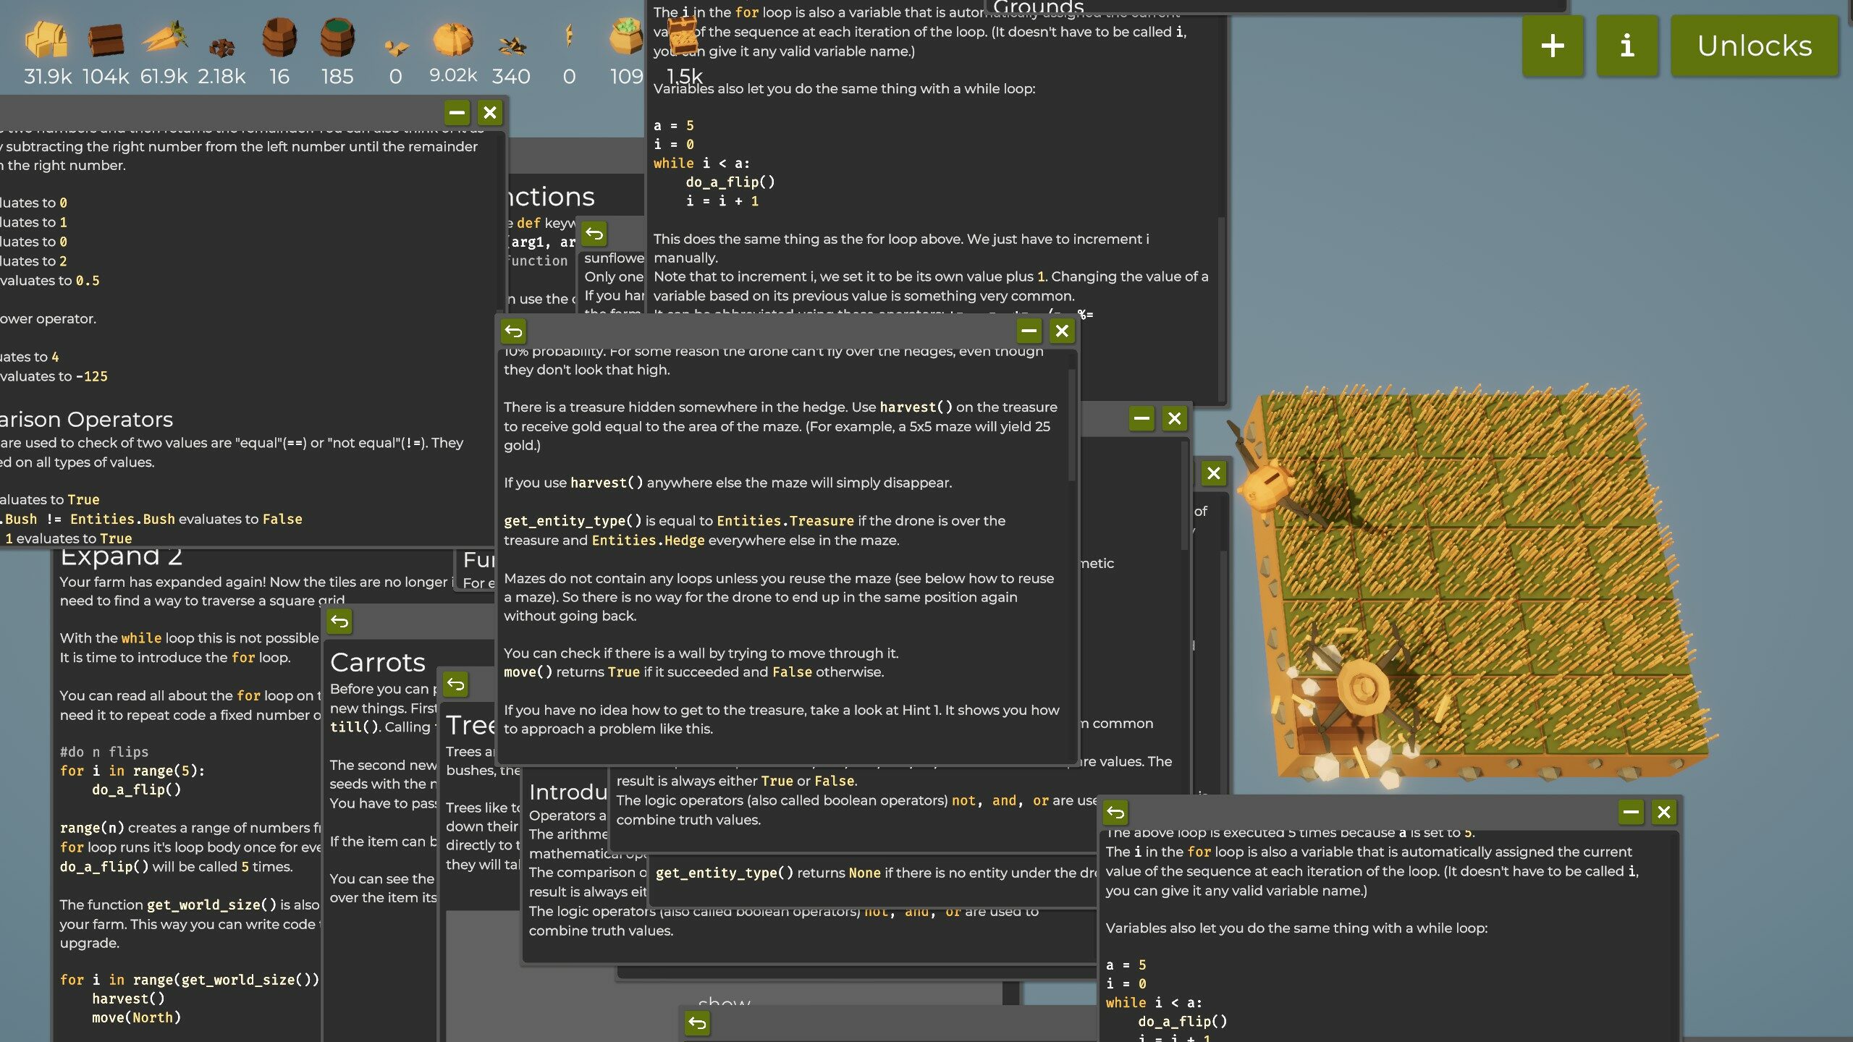Open the Unlocks tree

coord(1755,46)
